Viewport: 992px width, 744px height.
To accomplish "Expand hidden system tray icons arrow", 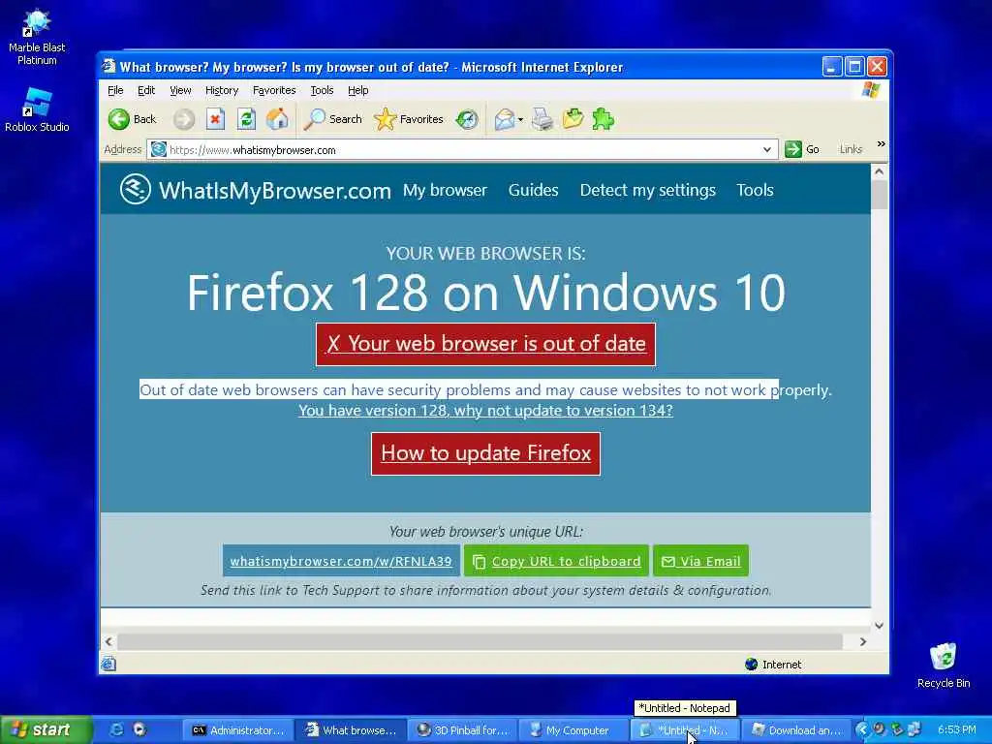I will (861, 730).
